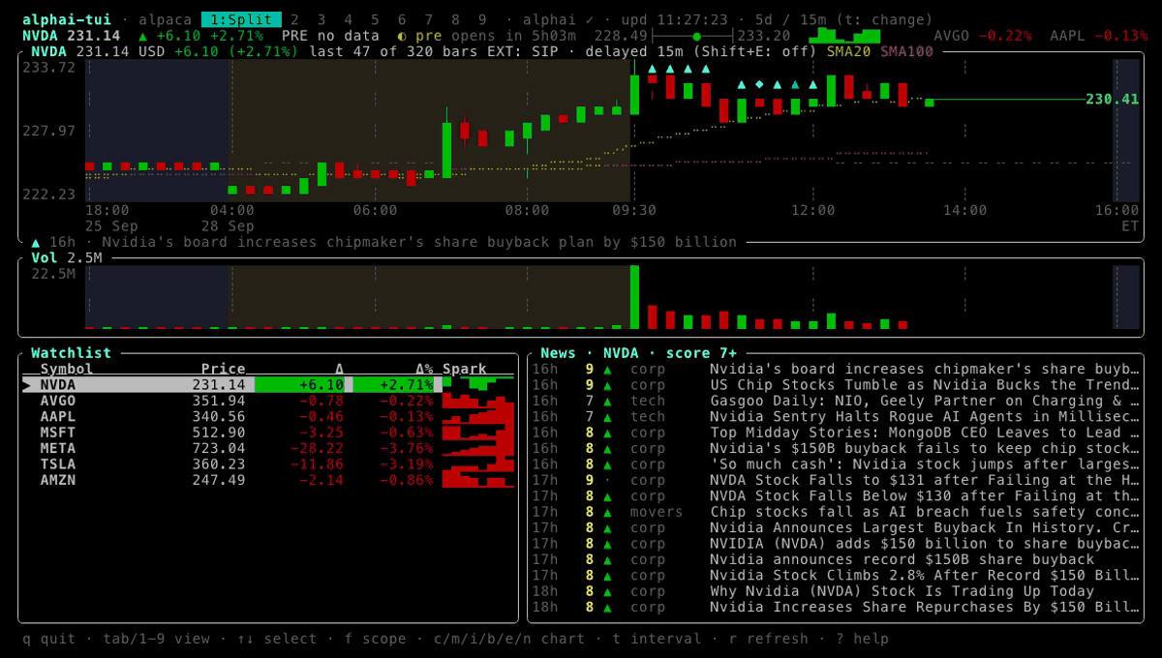The height and width of the screenshot is (658, 1162).
Task: Click META's -28.22 change value
Action: [317, 448]
